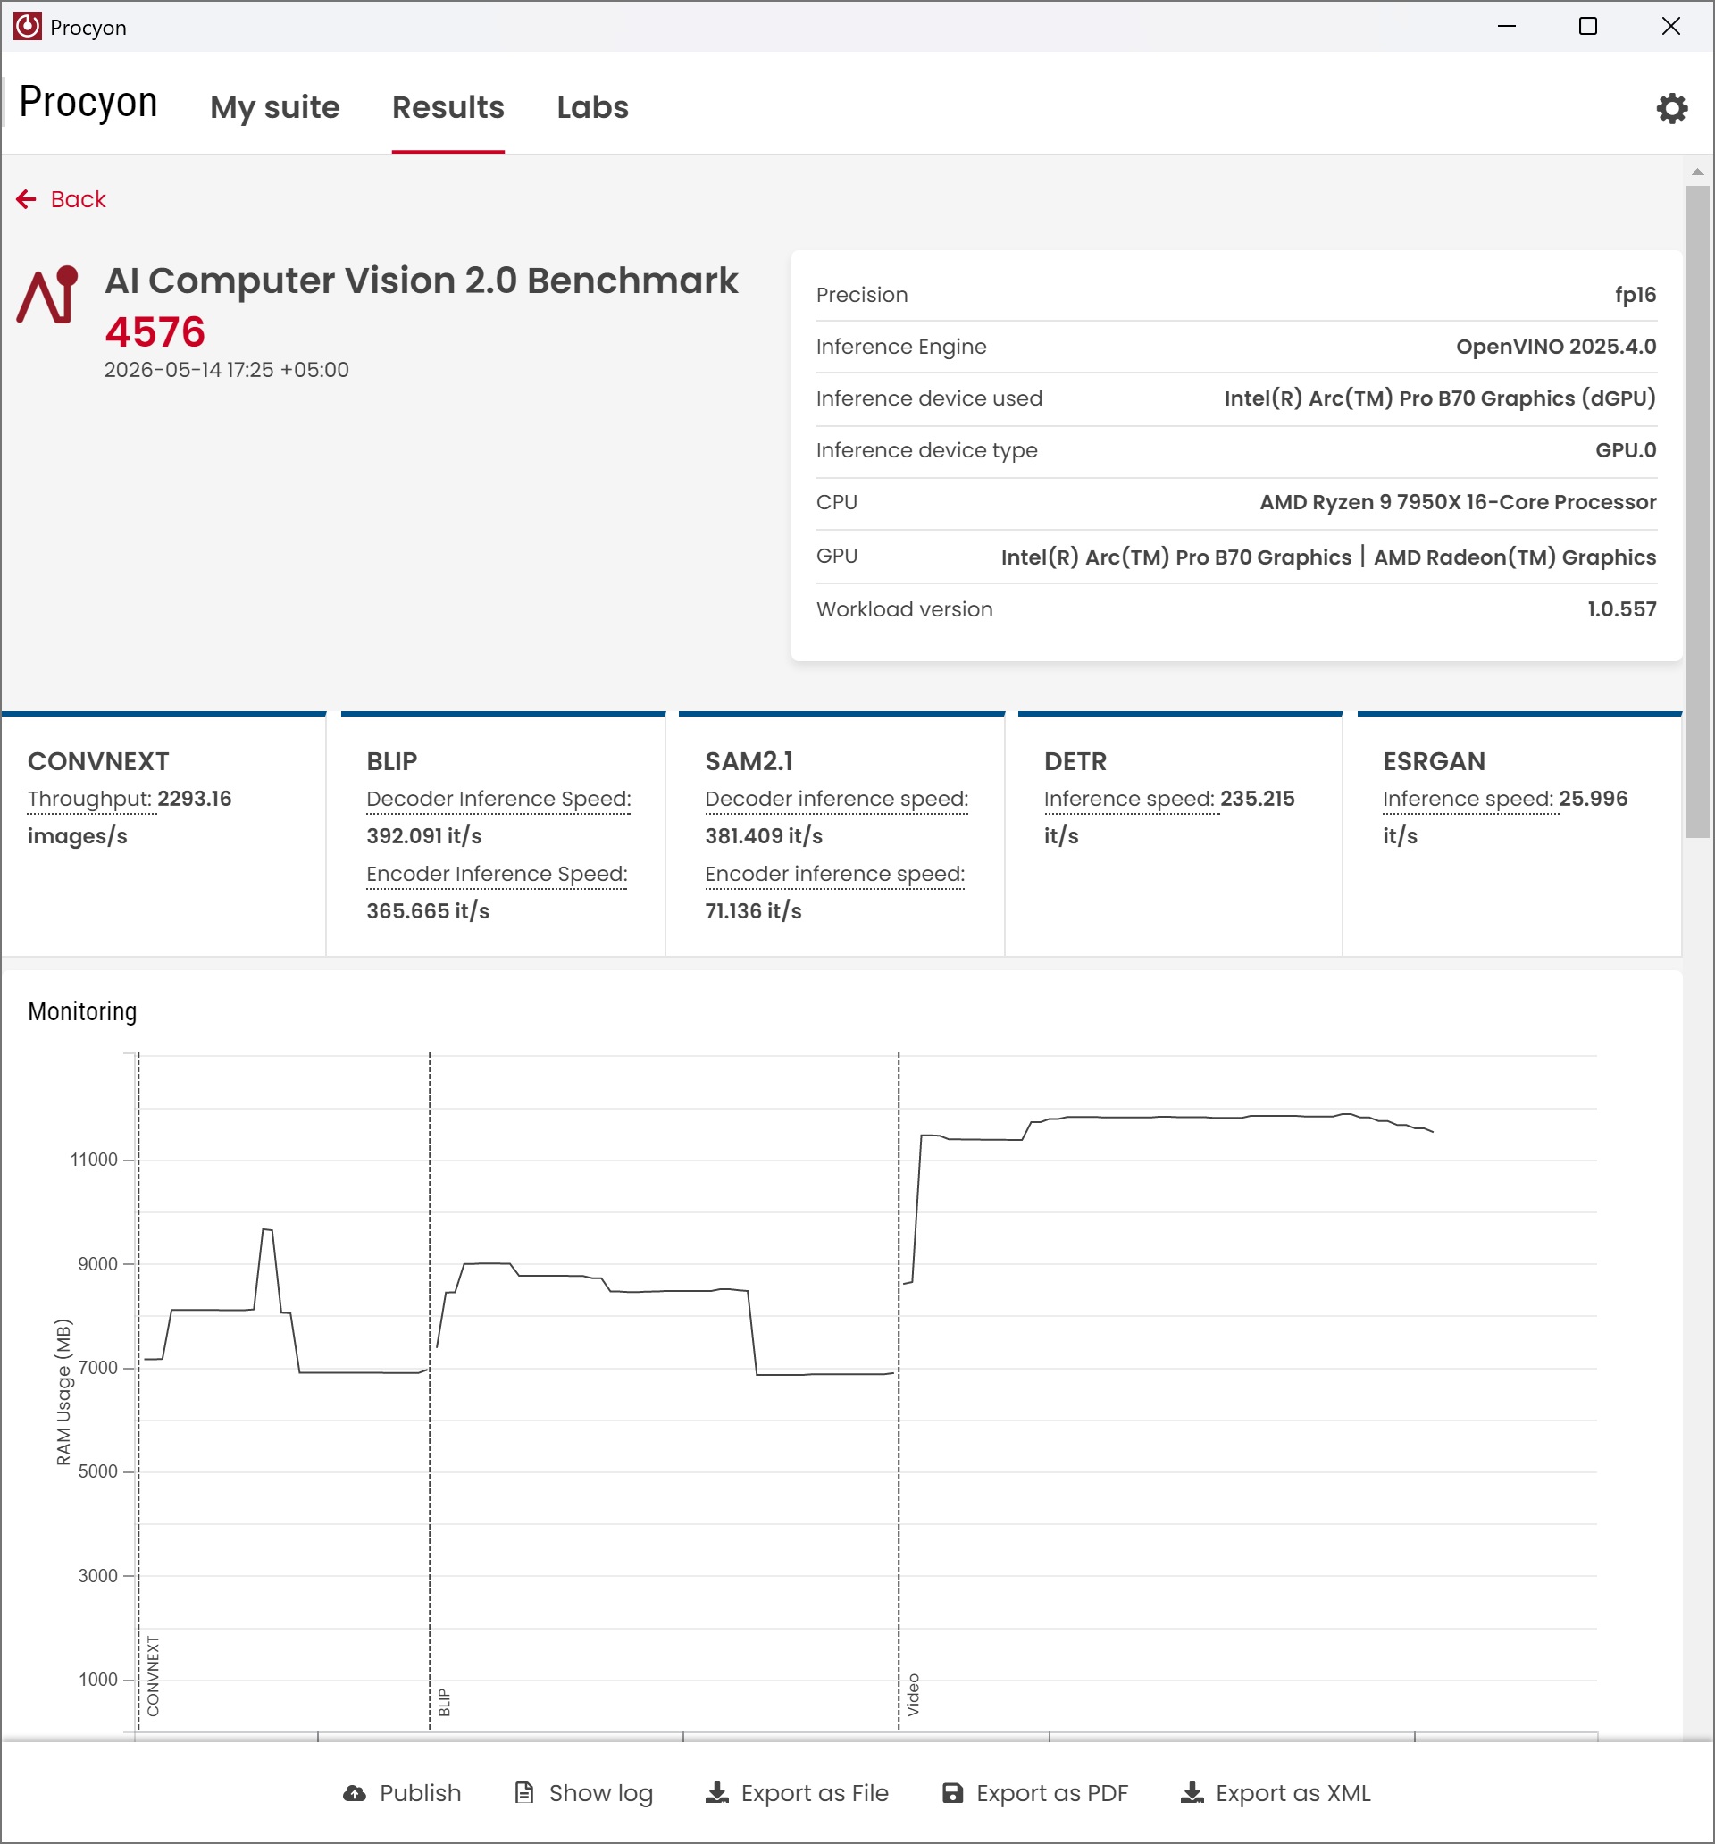Go to the Labs tab
The height and width of the screenshot is (1844, 1715).
(593, 107)
